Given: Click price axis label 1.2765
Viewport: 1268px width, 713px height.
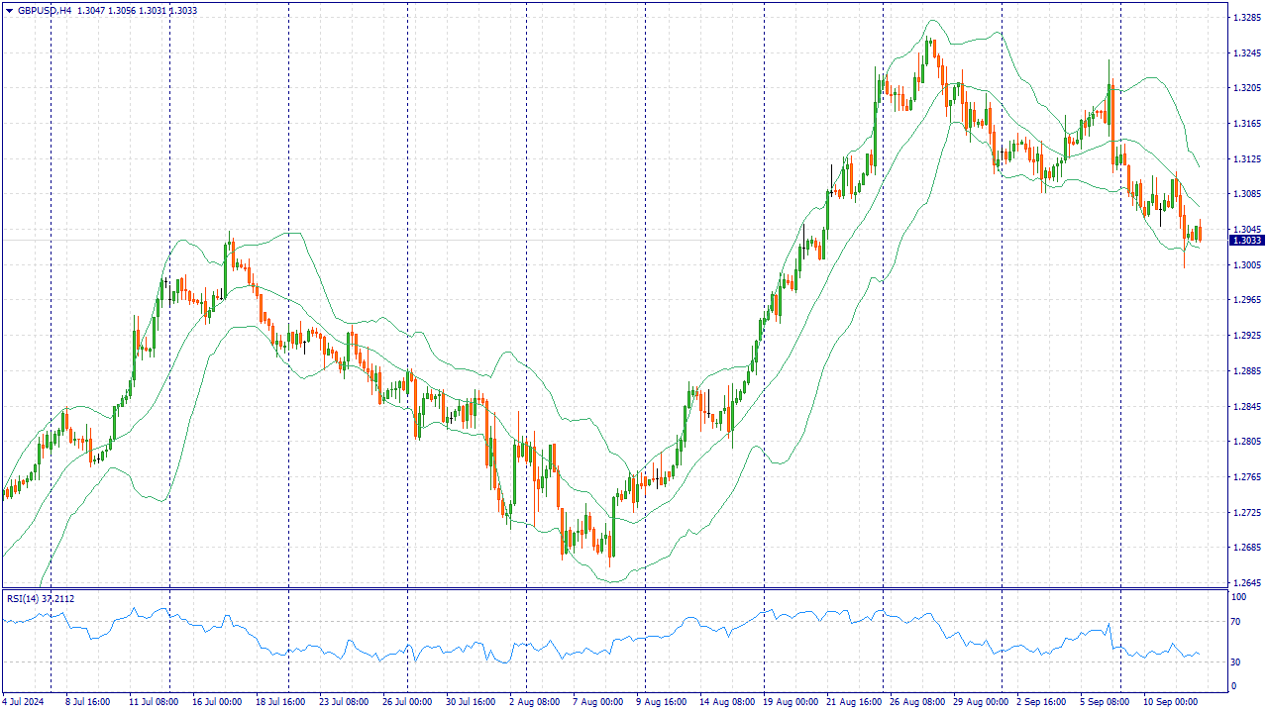Looking at the screenshot, I should click(x=1246, y=477).
